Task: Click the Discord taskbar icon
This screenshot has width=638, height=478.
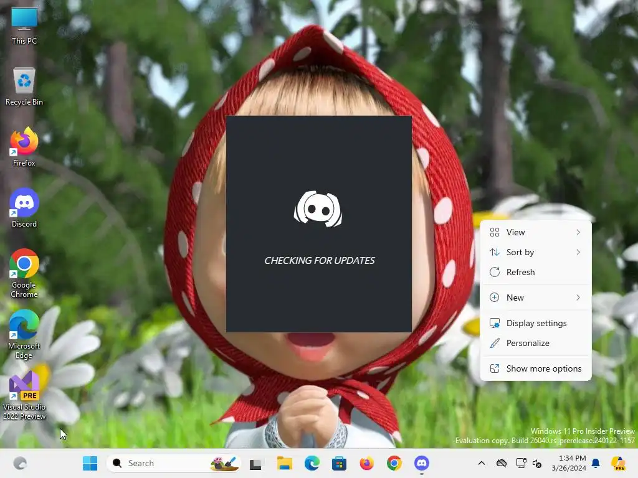Action: pyautogui.click(x=422, y=463)
